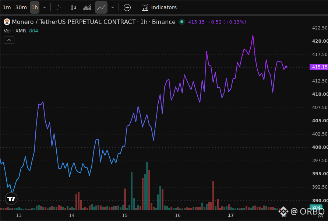Click the TradingView logo badge

pyautogui.click(x=11, y=199)
